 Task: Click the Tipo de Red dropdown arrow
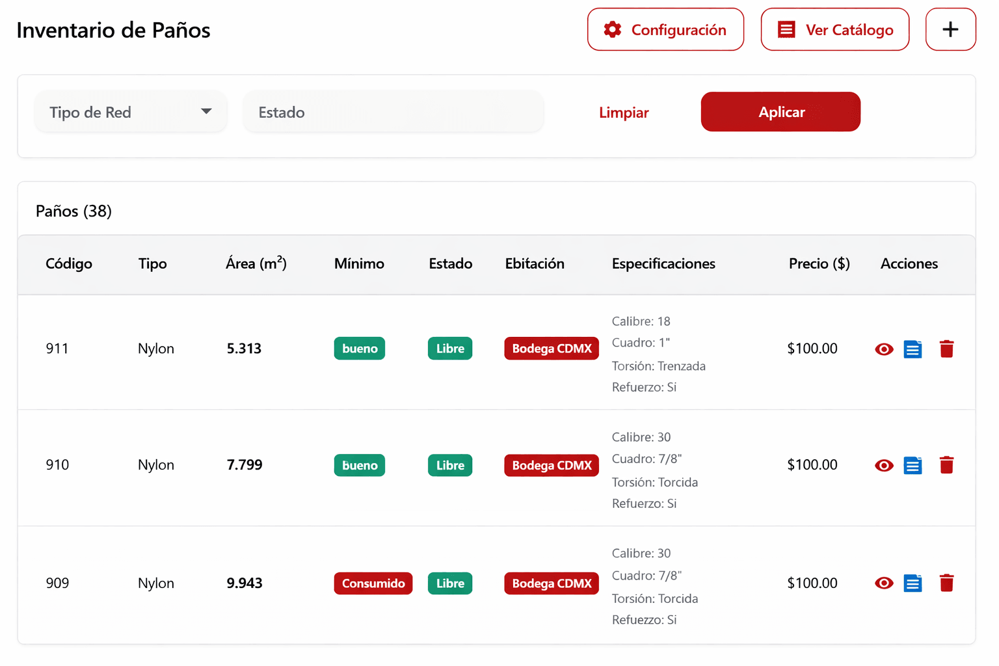tap(206, 112)
